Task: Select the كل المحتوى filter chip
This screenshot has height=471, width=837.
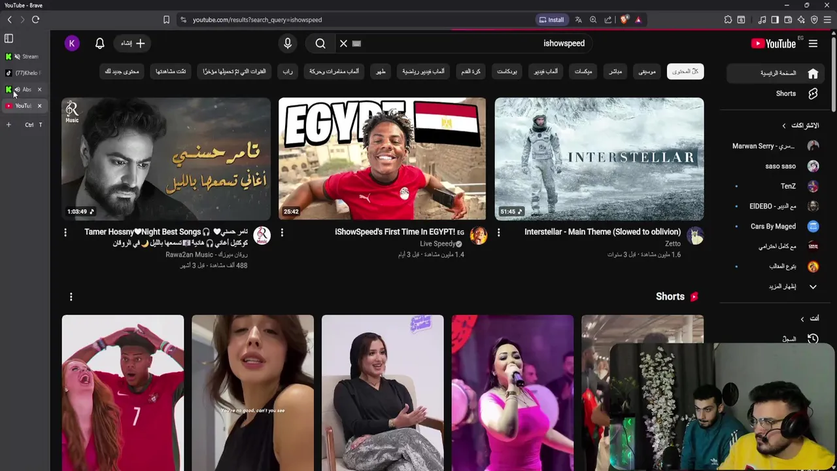Action: 685,71
